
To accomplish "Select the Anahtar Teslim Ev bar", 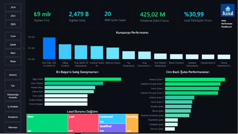I will pyautogui.click(x=97, y=53).
